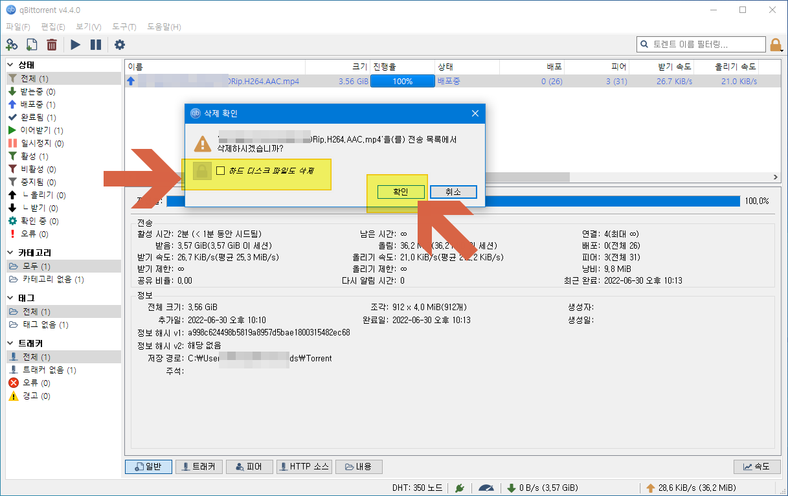Viewport: 788px width, 496px height.
Task: Sort by 상태 column header
Action: [x=467, y=67]
